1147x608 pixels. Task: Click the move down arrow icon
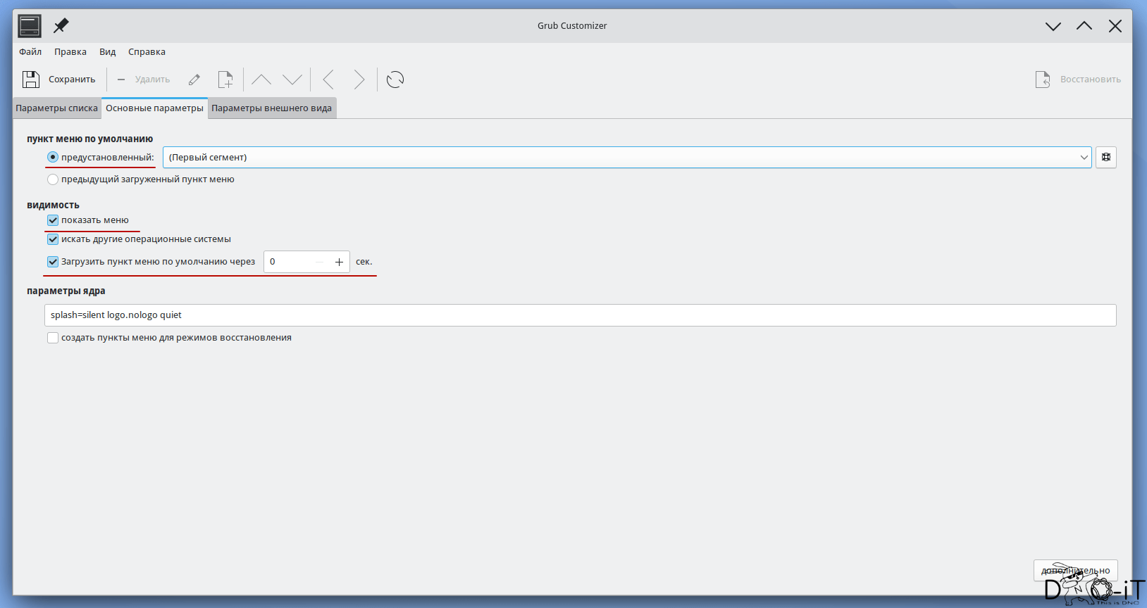(292, 80)
